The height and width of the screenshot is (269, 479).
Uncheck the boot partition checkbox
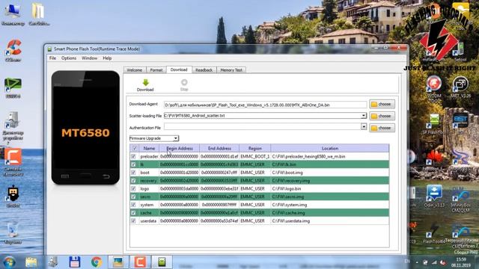(x=133, y=173)
